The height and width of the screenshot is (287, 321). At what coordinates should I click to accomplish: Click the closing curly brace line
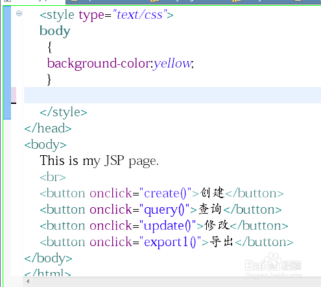(x=49, y=80)
